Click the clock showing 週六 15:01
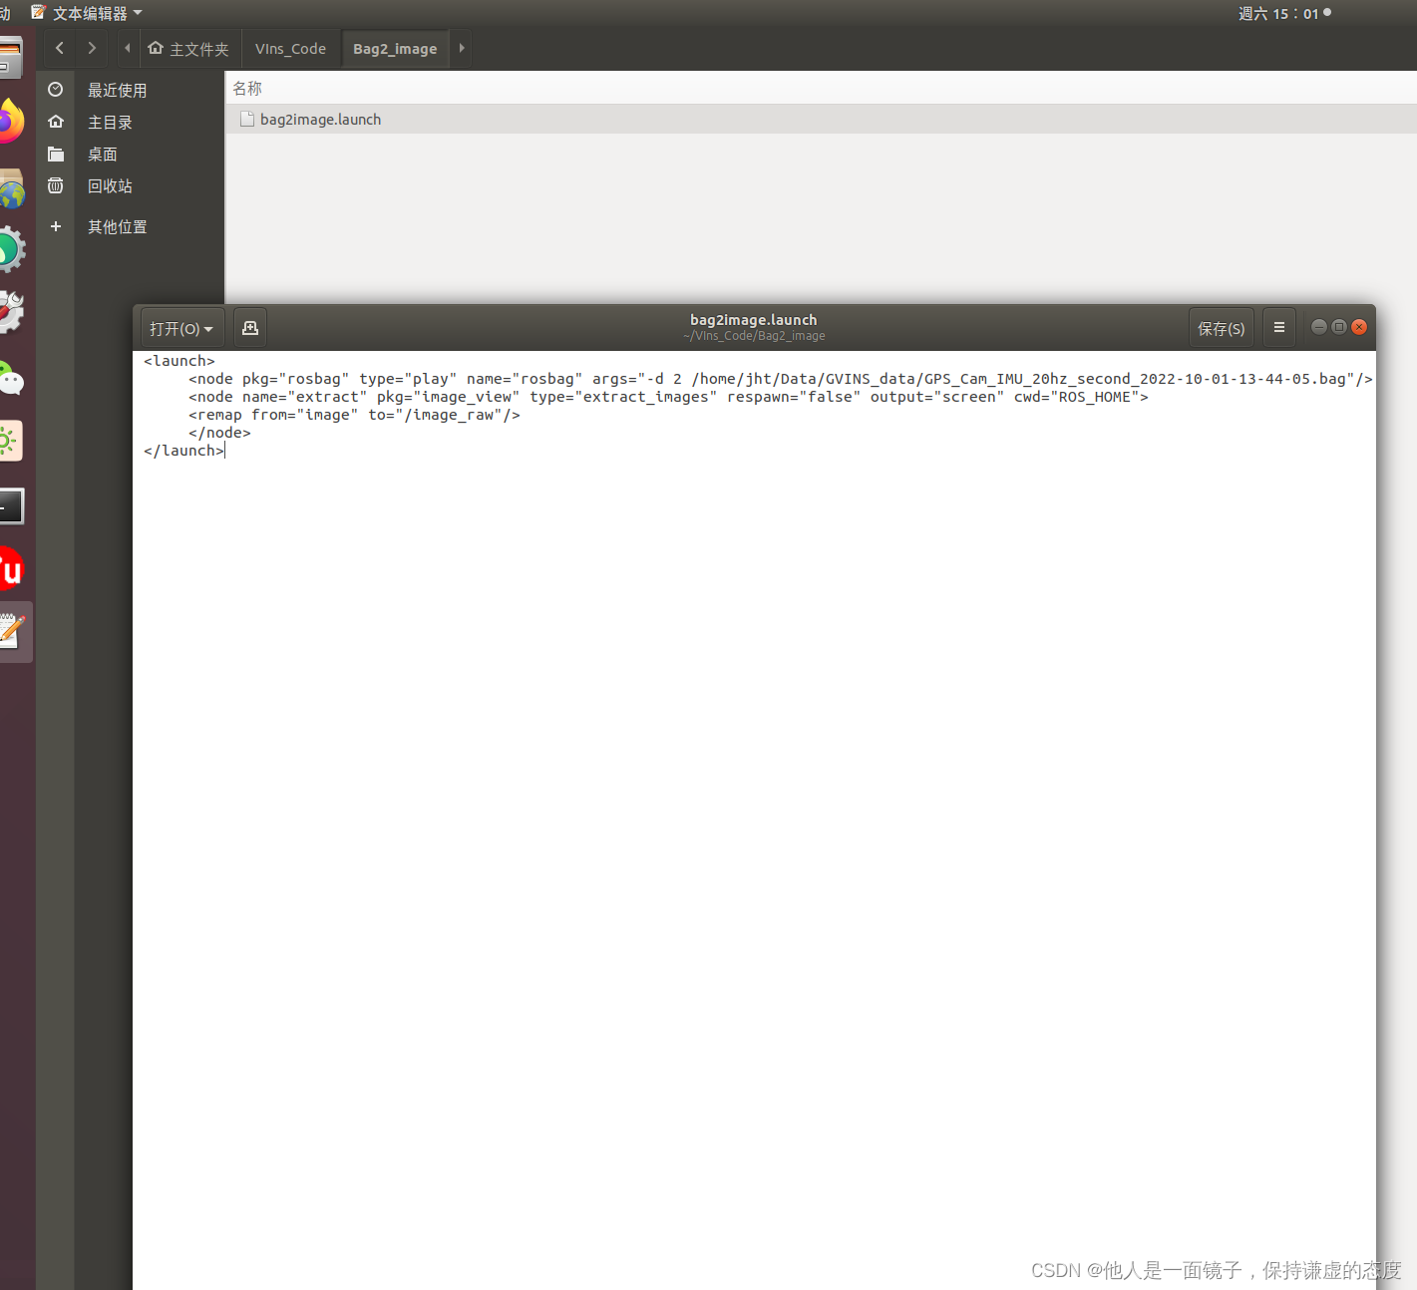Screen dimensions: 1417x1290 (x=1278, y=13)
